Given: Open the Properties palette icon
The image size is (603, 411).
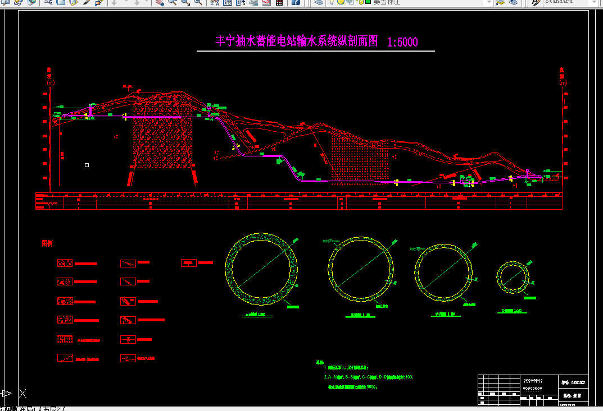Looking at the screenshot, I should [x=215, y=2].
